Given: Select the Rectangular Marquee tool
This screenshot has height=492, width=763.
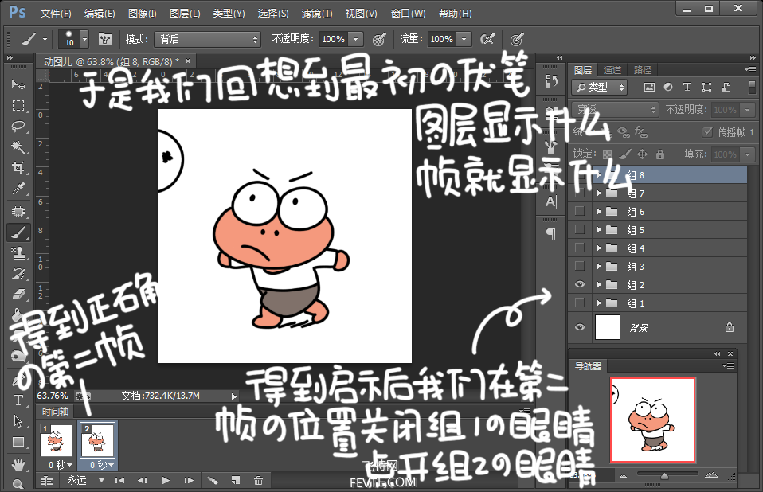Looking at the screenshot, I should tap(18, 106).
